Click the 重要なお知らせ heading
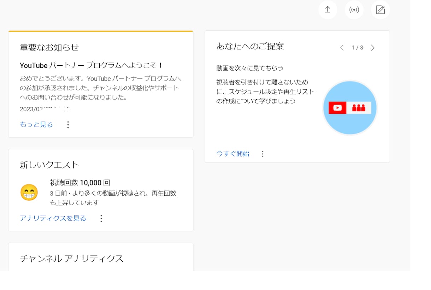The height and width of the screenshot is (290, 431). pos(49,47)
